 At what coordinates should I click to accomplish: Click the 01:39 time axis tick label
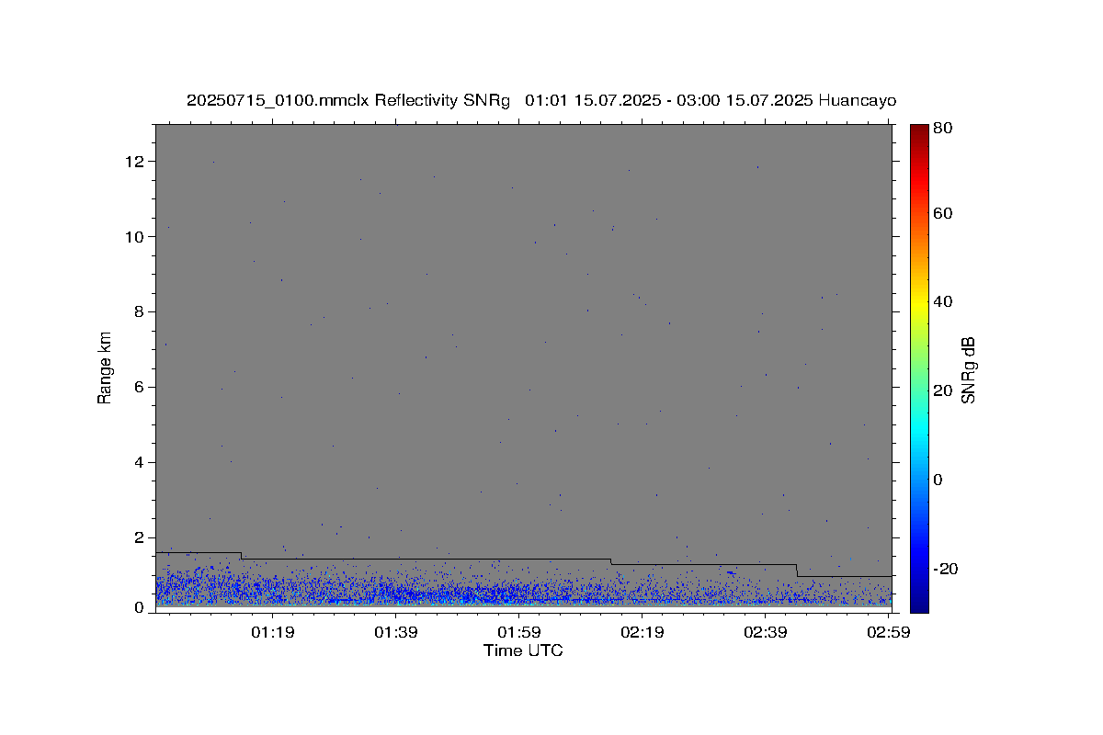395,632
